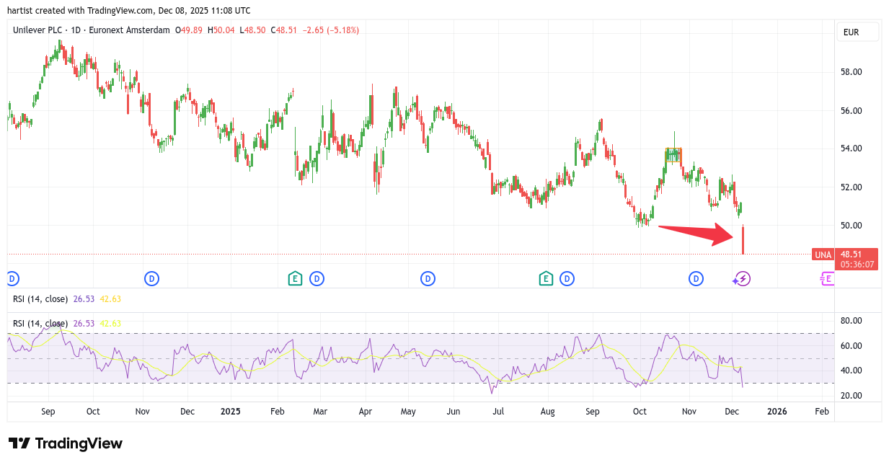Open the pink upcoming earnings marker
This screenshot has height=465, width=889.
point(827,279)
